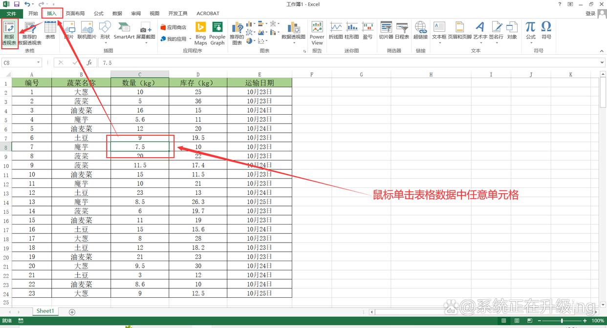Select cell with value 17.4
Image resolution: width=607 pixels, height=328 pixels.
tap(198, 165)
